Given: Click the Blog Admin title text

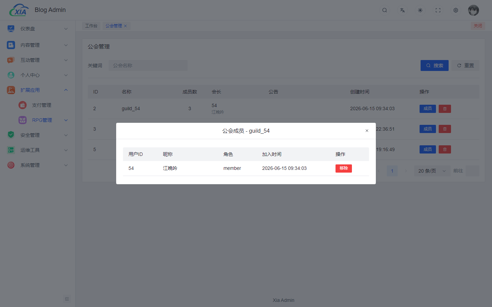Looking at the screenshot, I should pyautogui.click(x=50, y=10).
